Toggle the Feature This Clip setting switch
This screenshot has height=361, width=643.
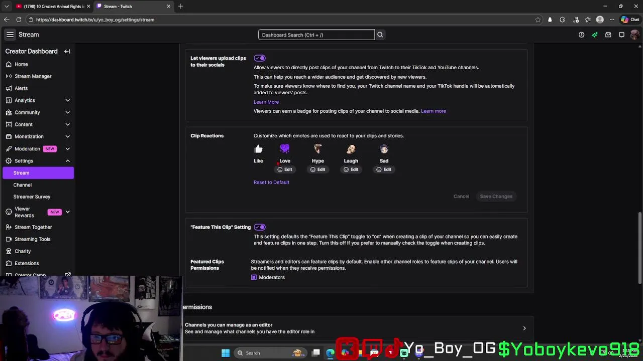[x=260, y=227]
